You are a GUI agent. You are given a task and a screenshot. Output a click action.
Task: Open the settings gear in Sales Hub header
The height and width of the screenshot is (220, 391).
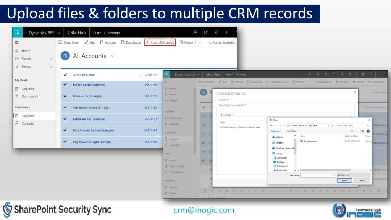363,74
